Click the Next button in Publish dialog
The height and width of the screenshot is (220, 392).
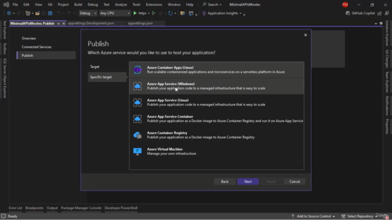coord(248,182)
